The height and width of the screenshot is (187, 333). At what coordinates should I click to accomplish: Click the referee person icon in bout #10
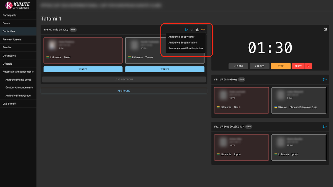[x=198, y=30]
